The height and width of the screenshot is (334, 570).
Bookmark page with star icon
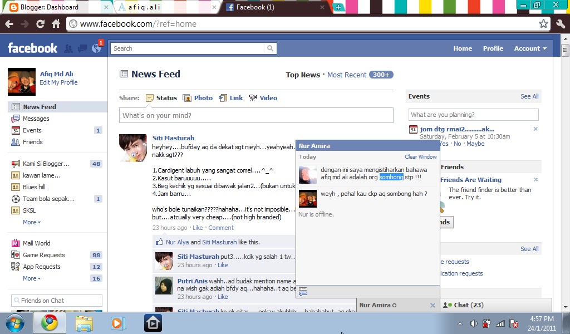click(x=543, y=24)
